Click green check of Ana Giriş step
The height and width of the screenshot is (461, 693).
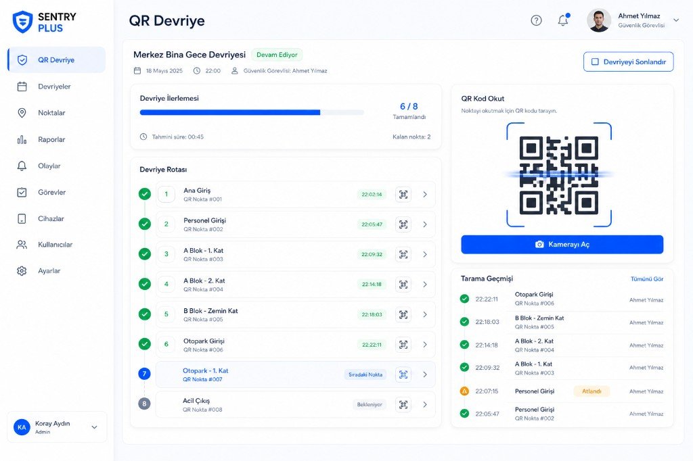click(145, 194)
